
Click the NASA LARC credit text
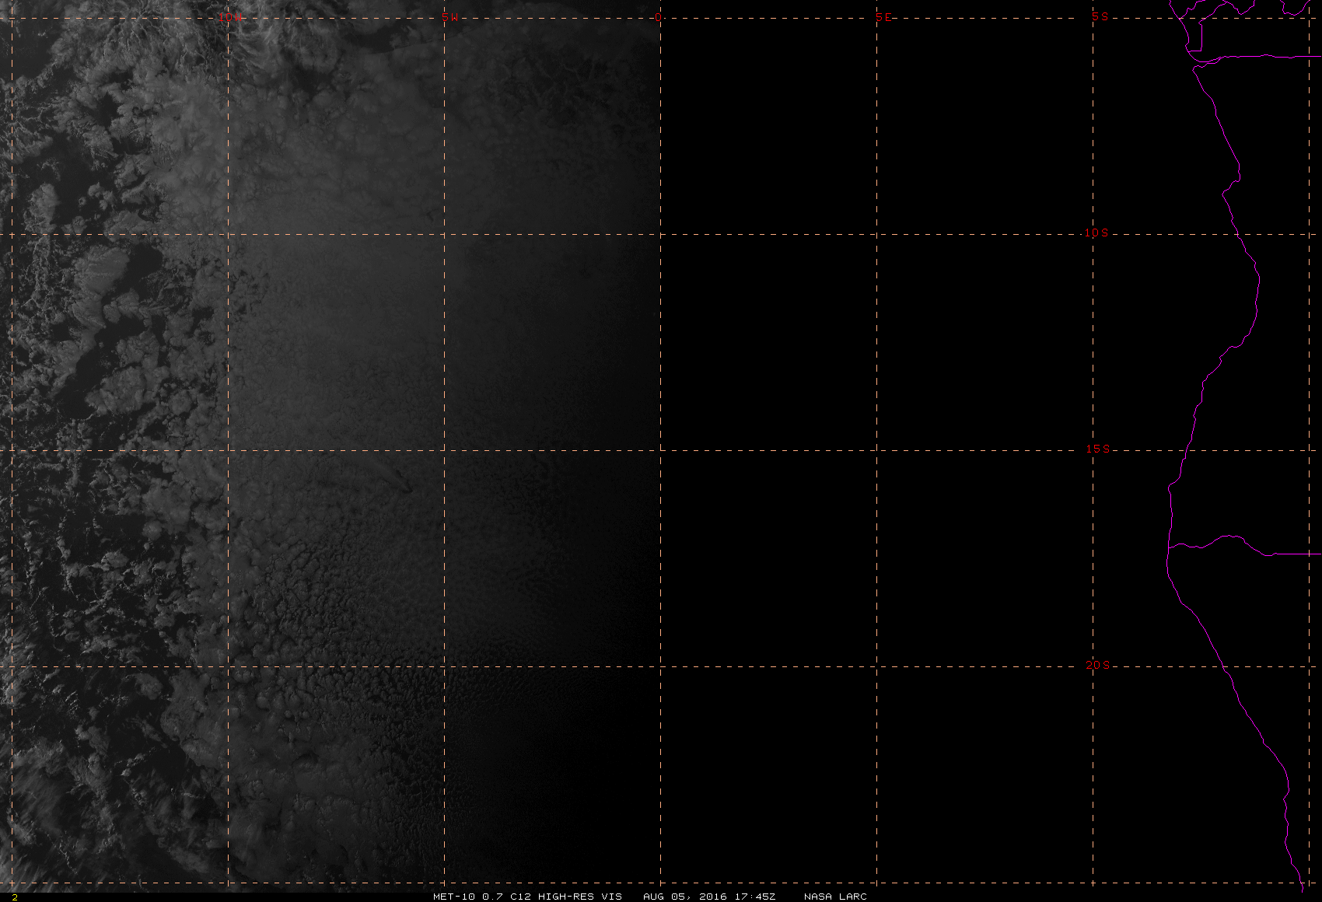(835, 897)
